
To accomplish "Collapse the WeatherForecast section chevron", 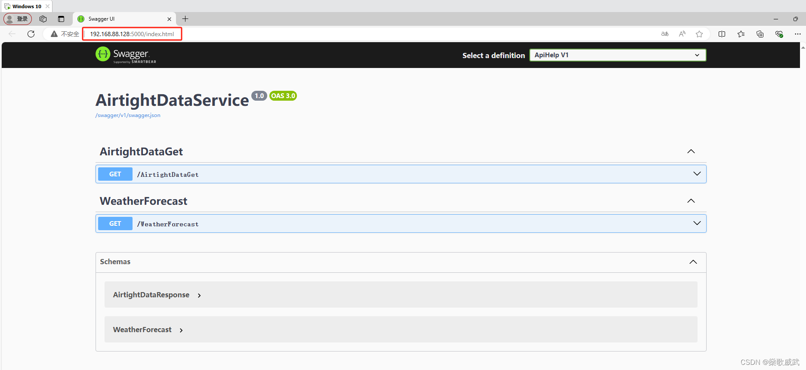I will 691,201.
